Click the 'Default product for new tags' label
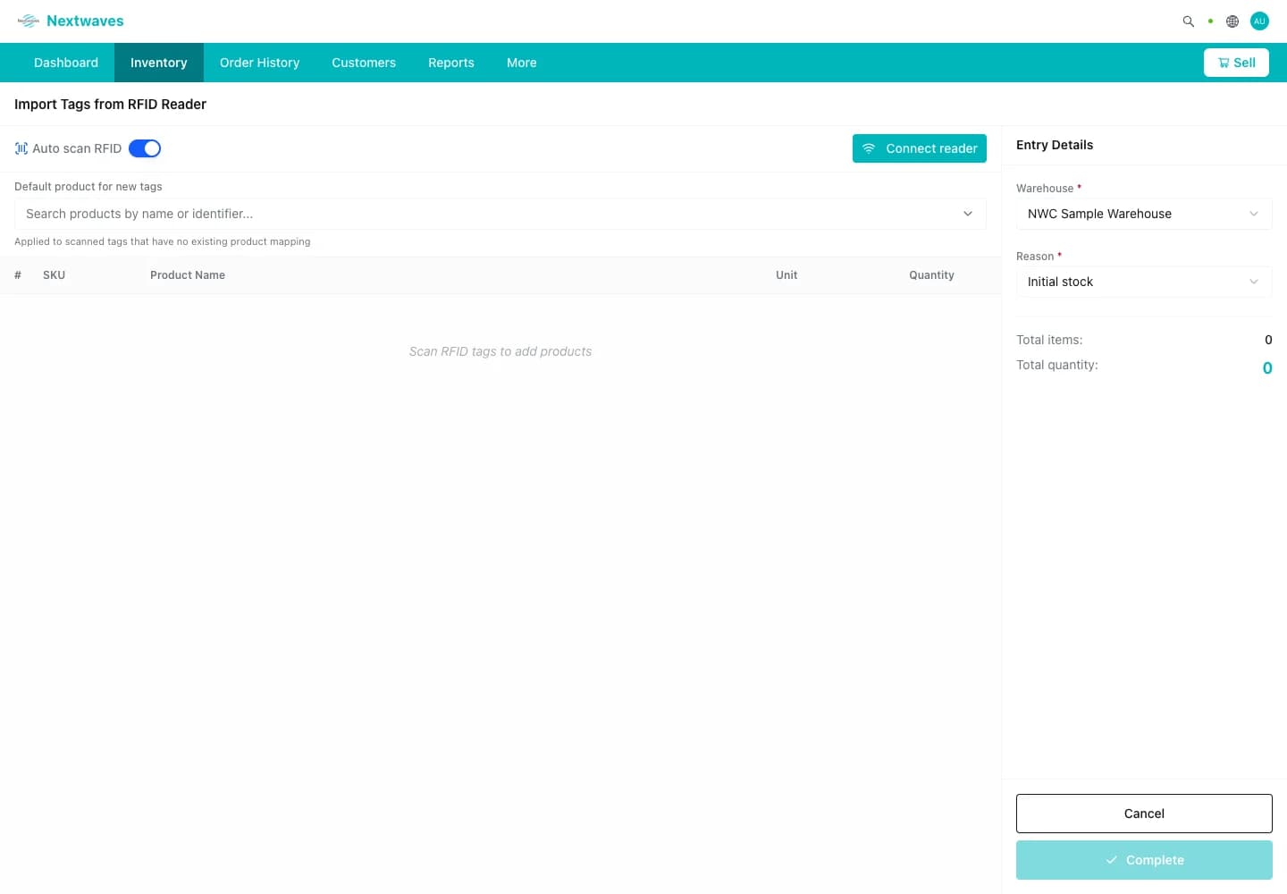 point(88,187)
